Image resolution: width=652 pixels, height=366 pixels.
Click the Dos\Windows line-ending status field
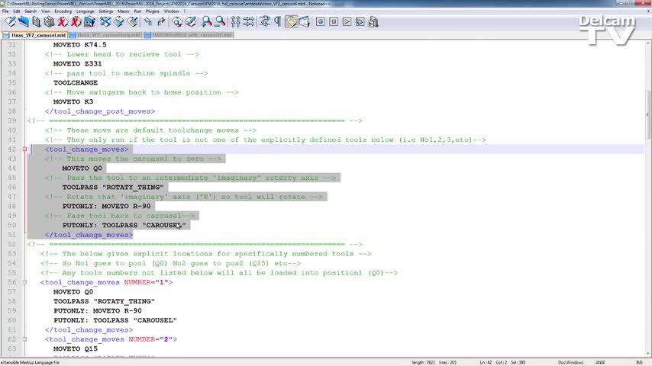coord(570,362)
